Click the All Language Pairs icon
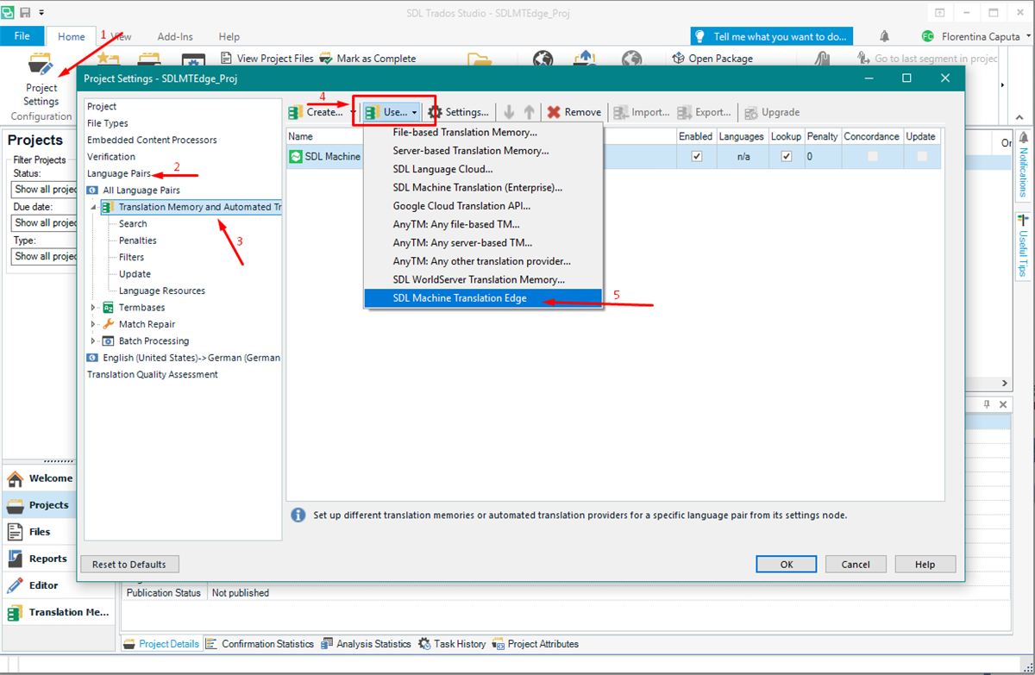 93,190
